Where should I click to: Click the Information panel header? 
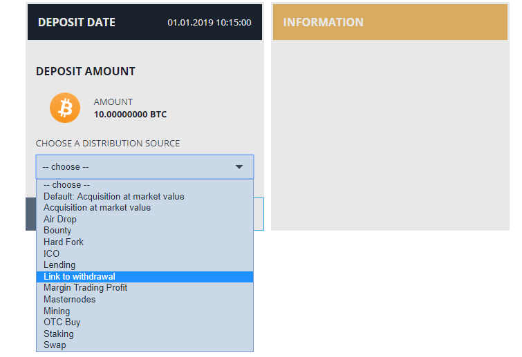[390, 22]
